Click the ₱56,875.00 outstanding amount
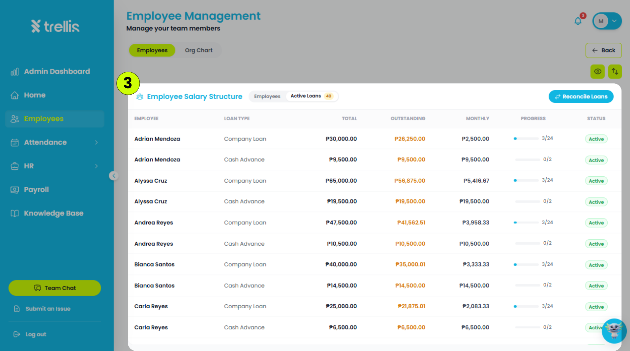 pos(409,181)
